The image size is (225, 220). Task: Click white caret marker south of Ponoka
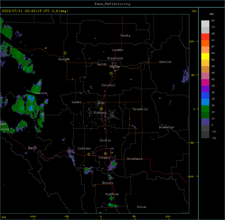[x=95, y=38]
